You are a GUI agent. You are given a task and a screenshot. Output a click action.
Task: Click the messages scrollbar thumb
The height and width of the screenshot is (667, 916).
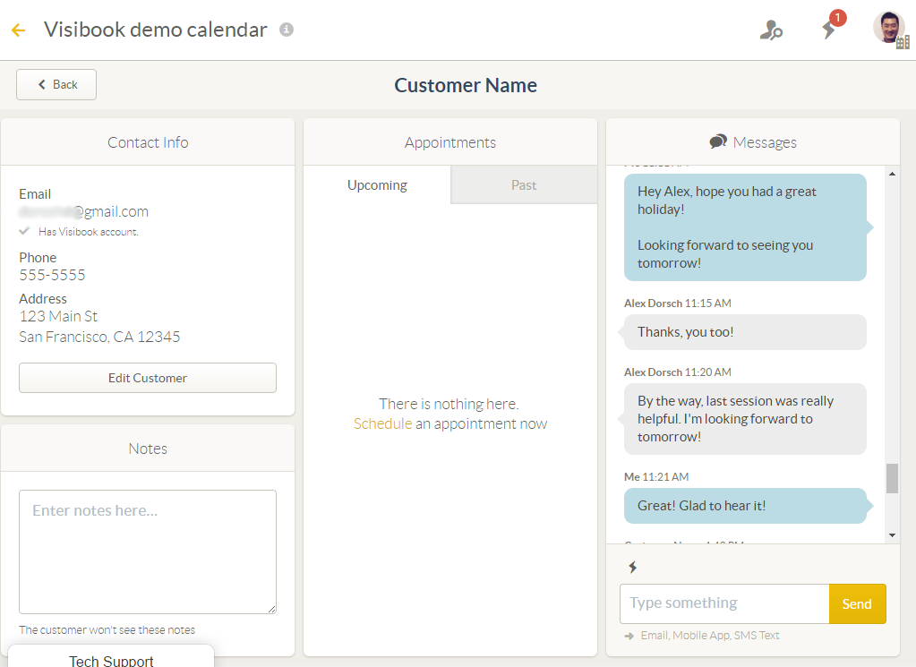[892, 478]
